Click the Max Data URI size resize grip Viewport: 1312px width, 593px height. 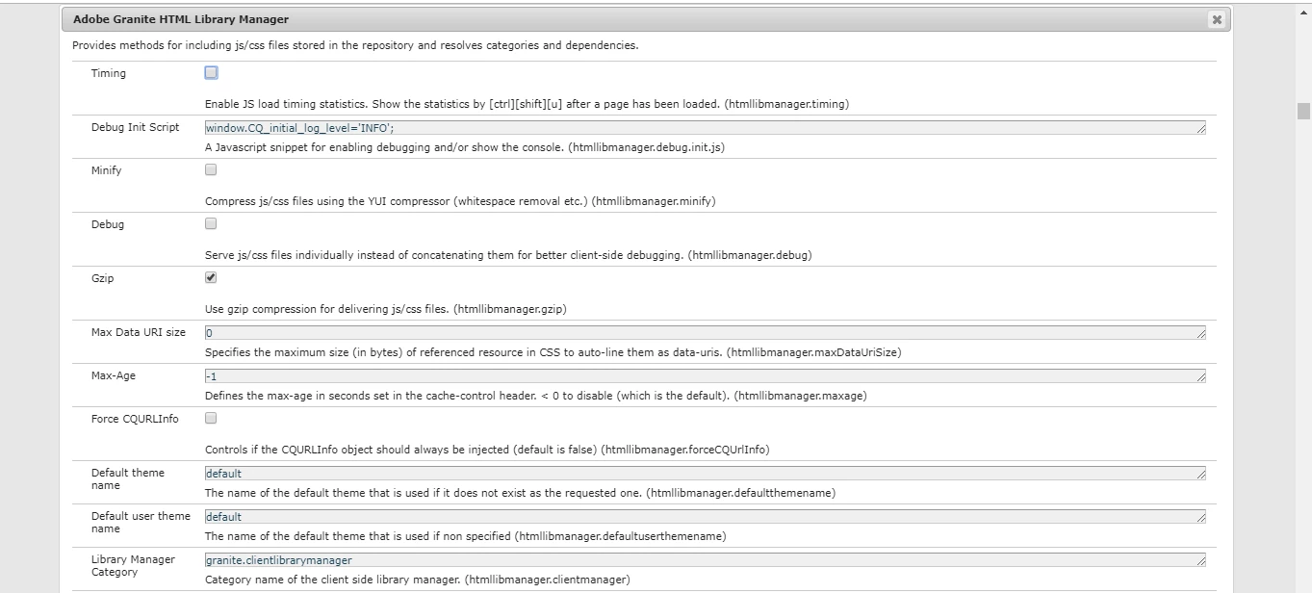[x=1200, y=334]
